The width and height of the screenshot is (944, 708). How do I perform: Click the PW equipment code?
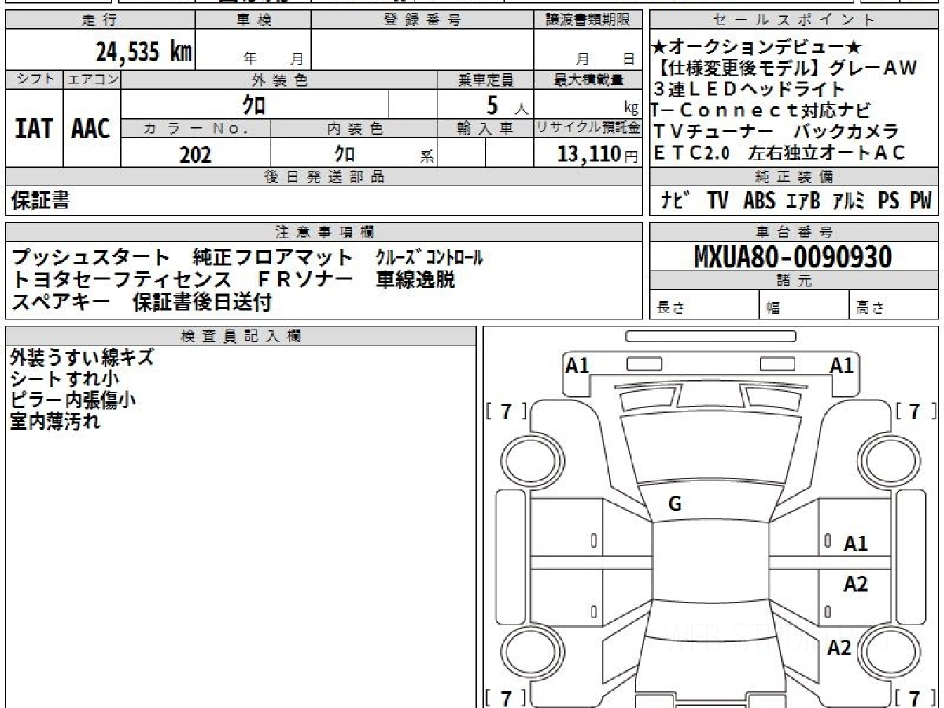click(920, 201)
